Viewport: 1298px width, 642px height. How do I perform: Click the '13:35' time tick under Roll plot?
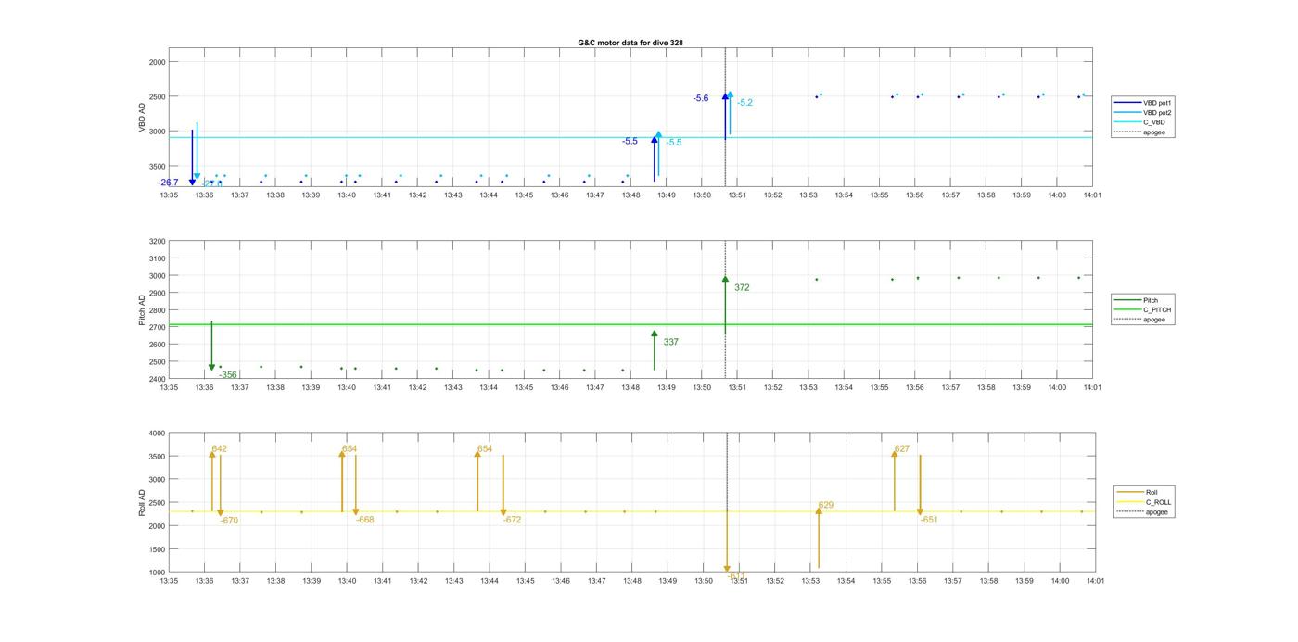pos(169,581)
